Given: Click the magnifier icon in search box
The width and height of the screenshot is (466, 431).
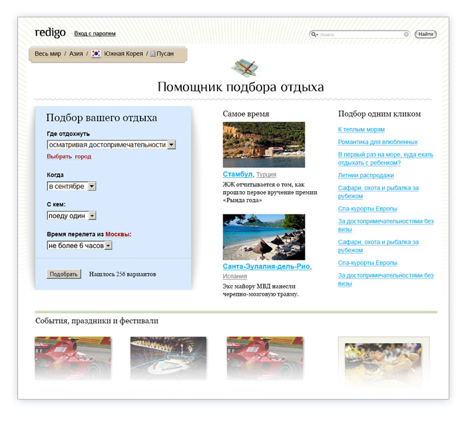Looking at the screenshot, I should pyautogui.click(x=314, y=34).
